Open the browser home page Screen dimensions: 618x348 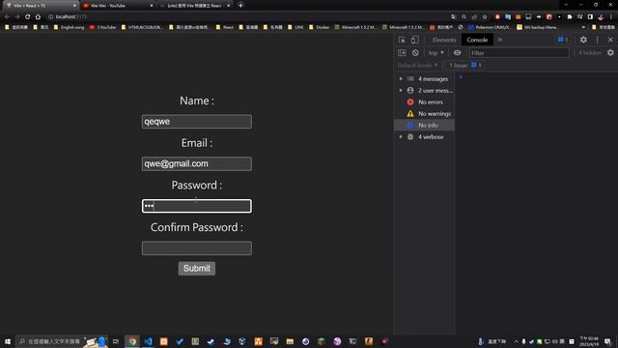click(x=38, y=16)
